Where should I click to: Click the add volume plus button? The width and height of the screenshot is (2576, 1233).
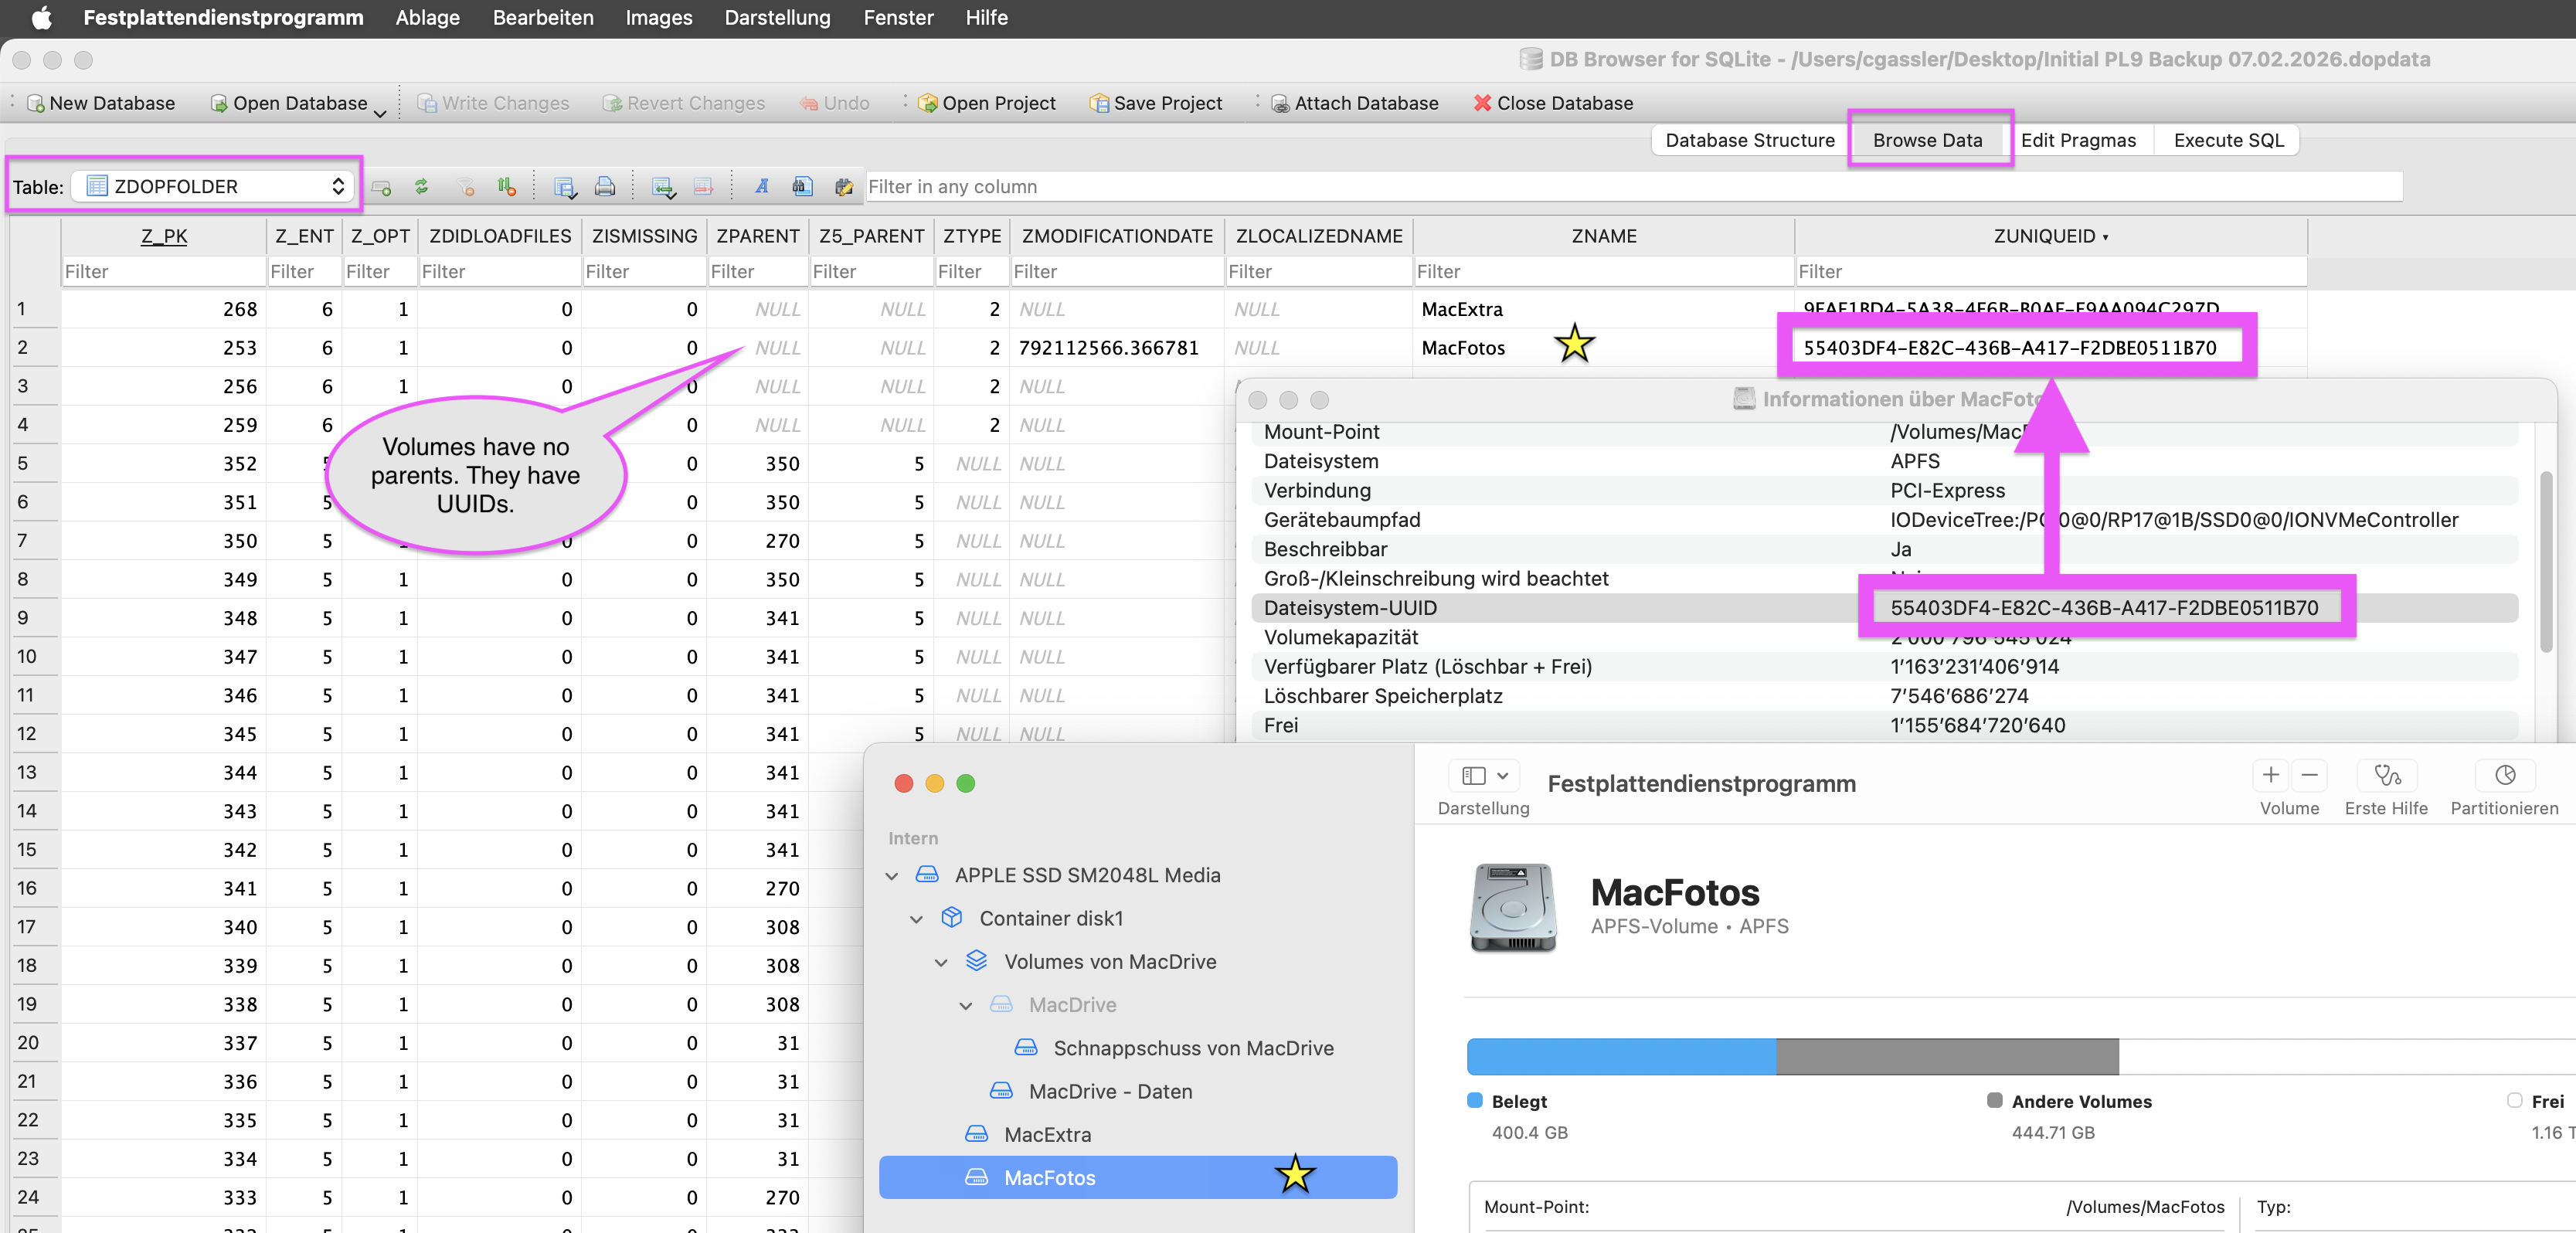(2270, 775)
